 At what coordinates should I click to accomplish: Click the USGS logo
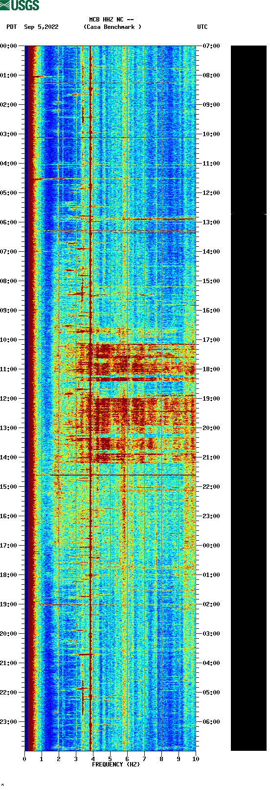click(x=20, y=5)
